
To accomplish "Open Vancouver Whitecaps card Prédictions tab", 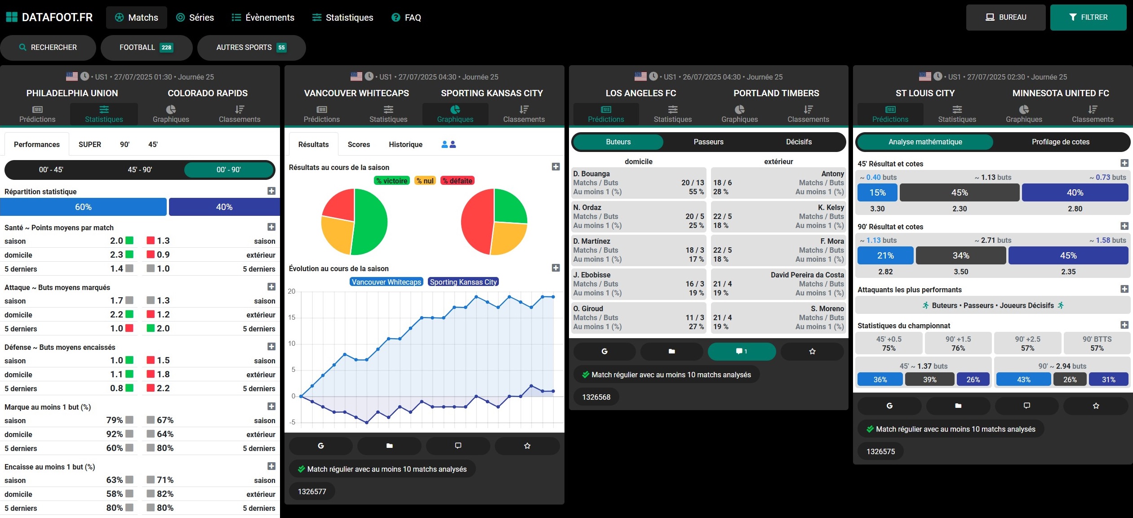I will tap(322, 114).
